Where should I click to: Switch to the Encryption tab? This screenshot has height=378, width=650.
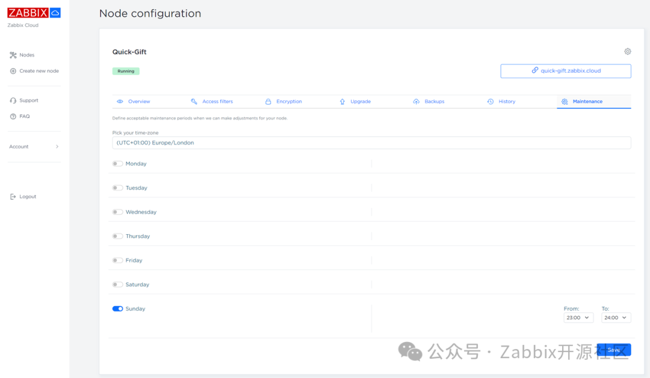(x=289, y=102)
